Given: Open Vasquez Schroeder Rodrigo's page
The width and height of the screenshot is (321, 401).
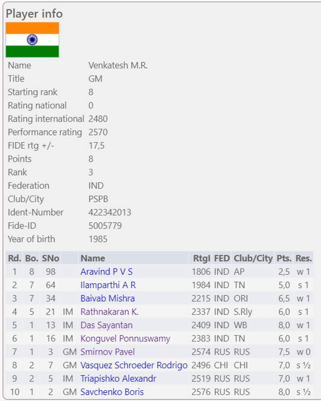Looking at the screenshot, I should 134,365.
